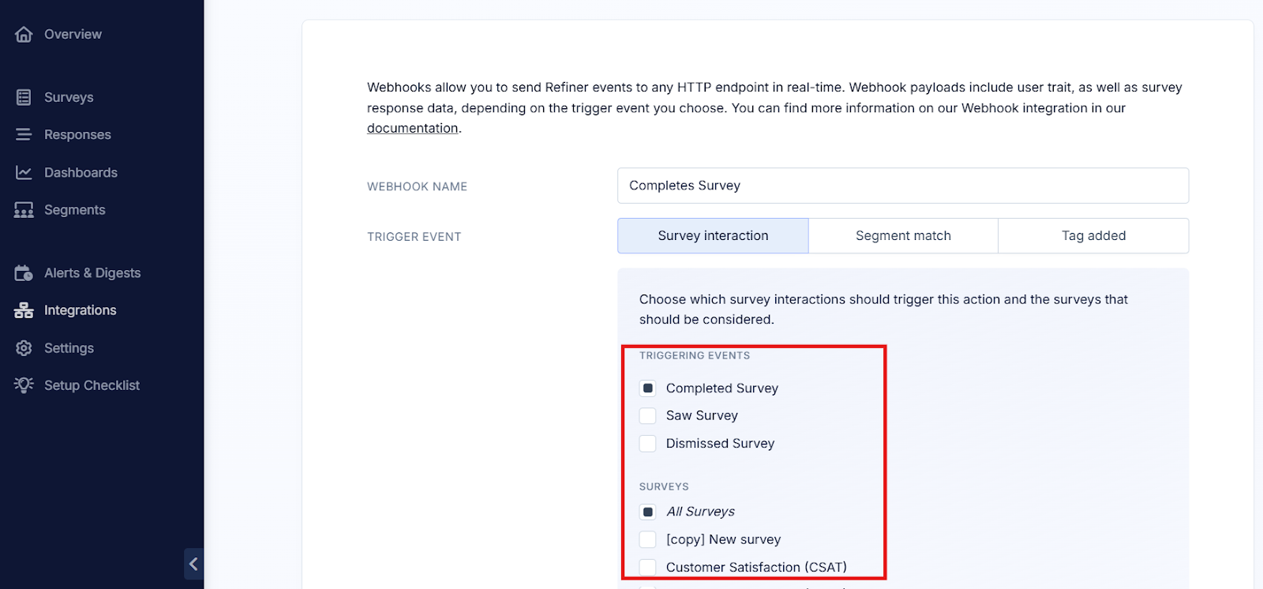Screen dimensions: 1263x589
Task: Click the Overview home icon
Action: (24, 35)
